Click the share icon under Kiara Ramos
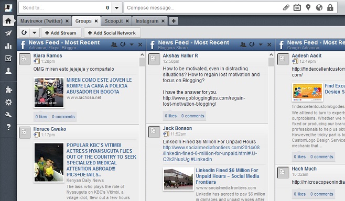Image resolution: width=345 pixels, height=201 pixels. [x=37, y=61]
